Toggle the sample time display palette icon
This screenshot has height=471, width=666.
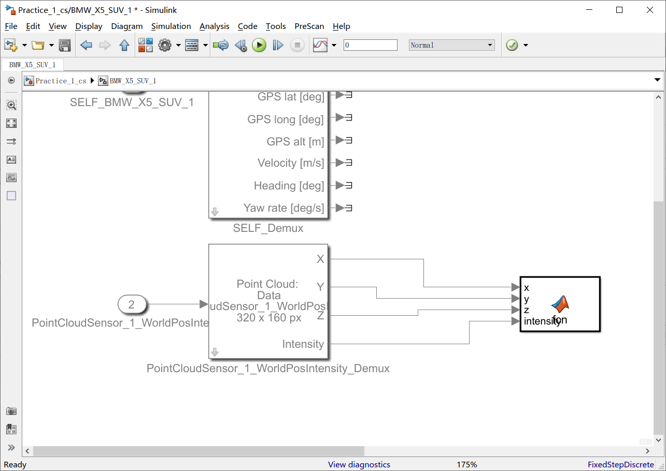[x=11, y=141]
